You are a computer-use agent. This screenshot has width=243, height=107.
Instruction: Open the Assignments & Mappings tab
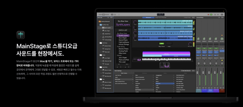click(x=161, y=18)
